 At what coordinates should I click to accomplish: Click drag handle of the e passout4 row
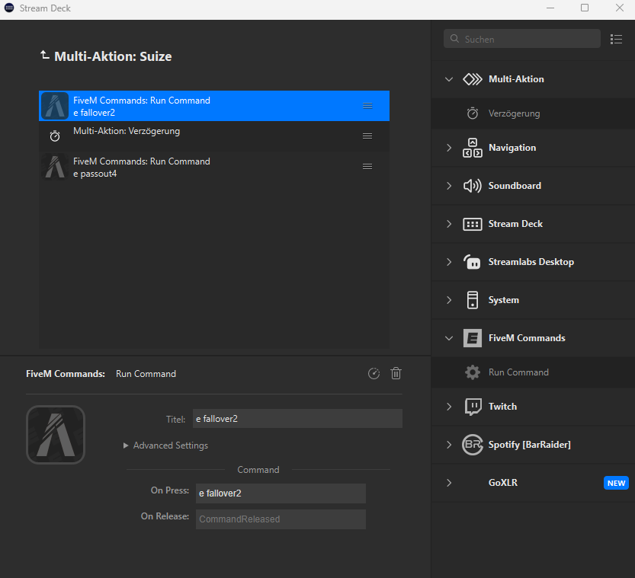point(367,166)
